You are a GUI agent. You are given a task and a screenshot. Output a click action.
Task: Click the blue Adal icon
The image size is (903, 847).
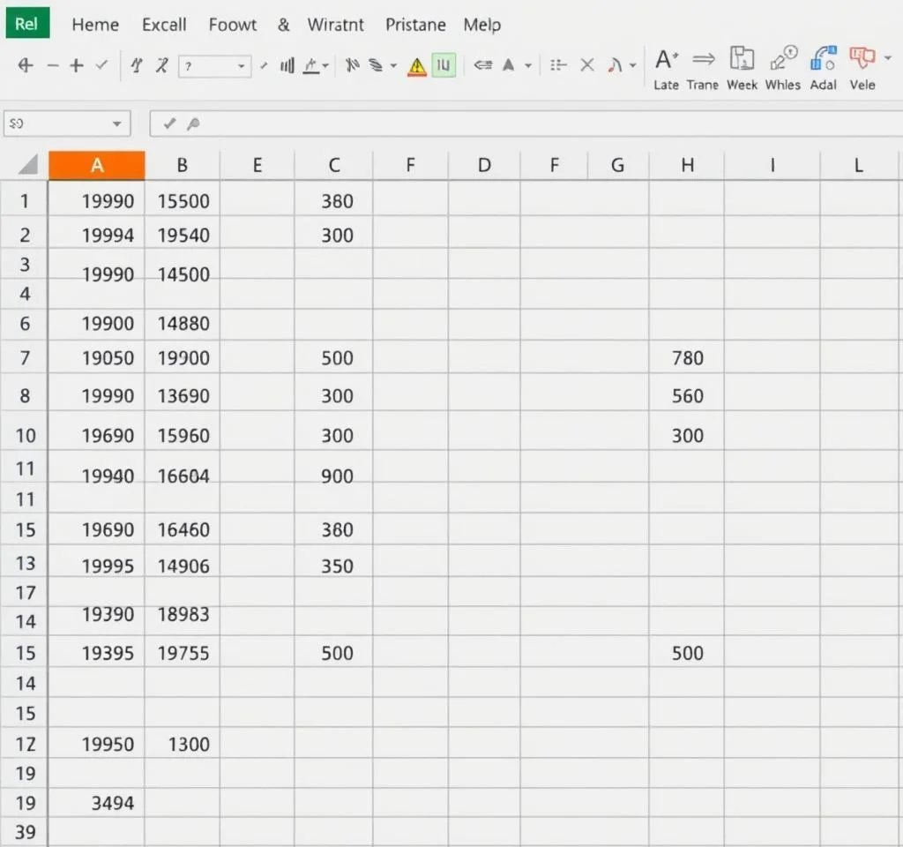[x=823, y=60]
